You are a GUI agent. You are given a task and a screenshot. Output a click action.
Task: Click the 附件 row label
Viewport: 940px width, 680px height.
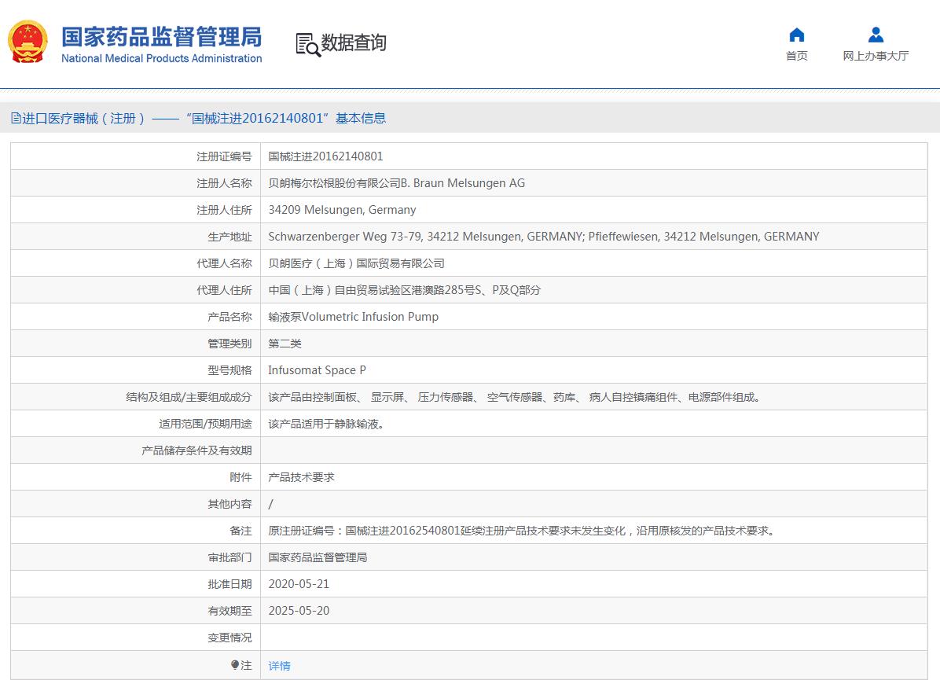pos(241,477)
